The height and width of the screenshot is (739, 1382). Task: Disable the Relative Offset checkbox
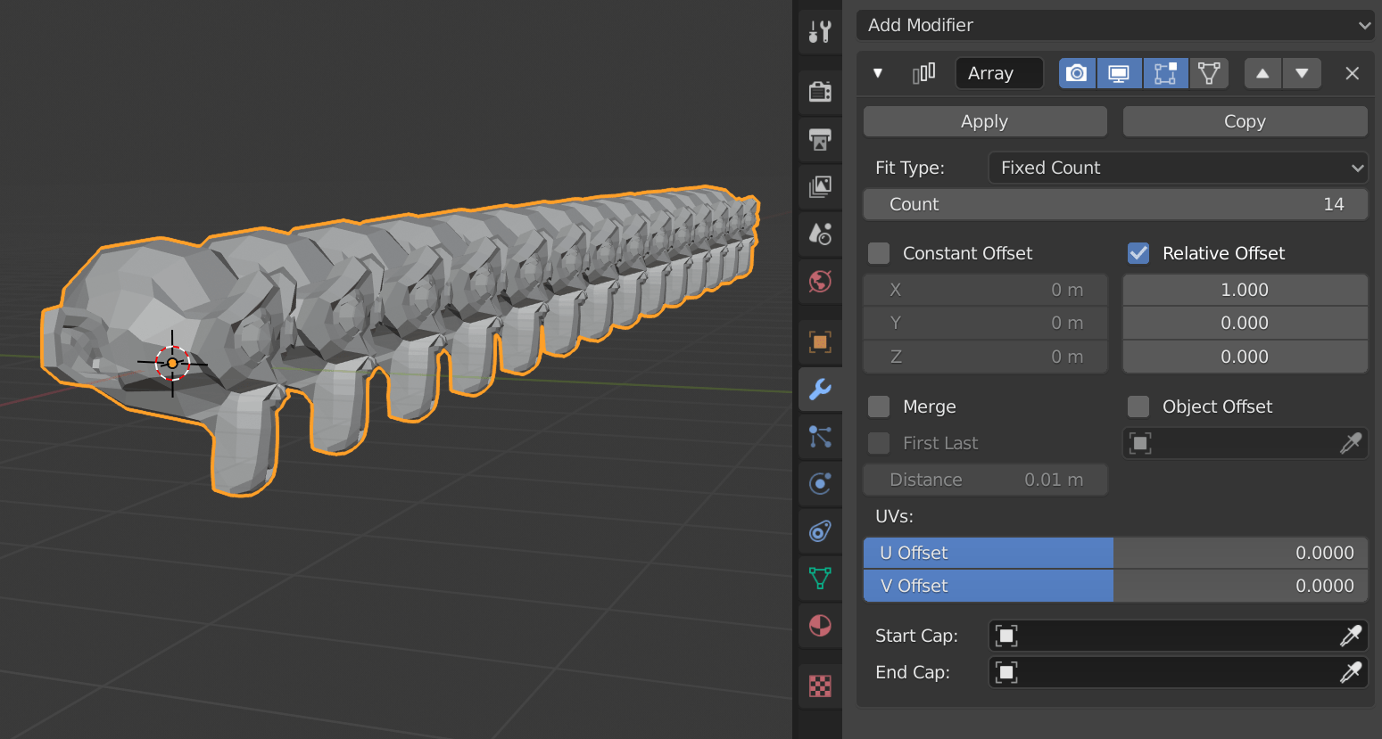(x=1138, y=253)
